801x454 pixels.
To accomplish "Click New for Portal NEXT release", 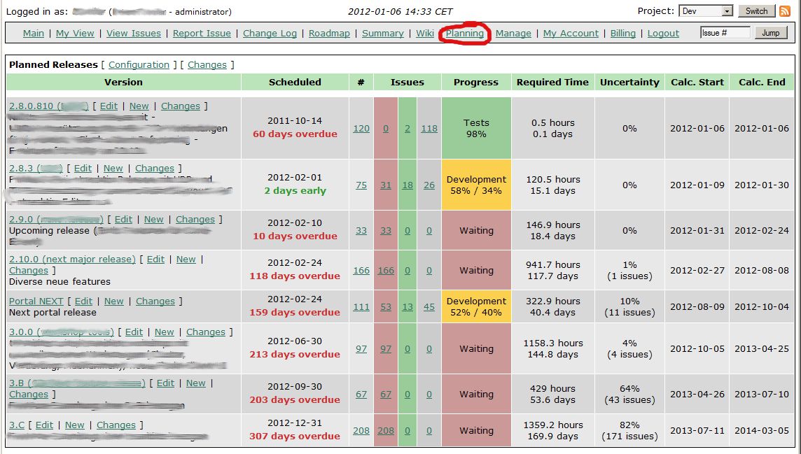I will [114, 301].
